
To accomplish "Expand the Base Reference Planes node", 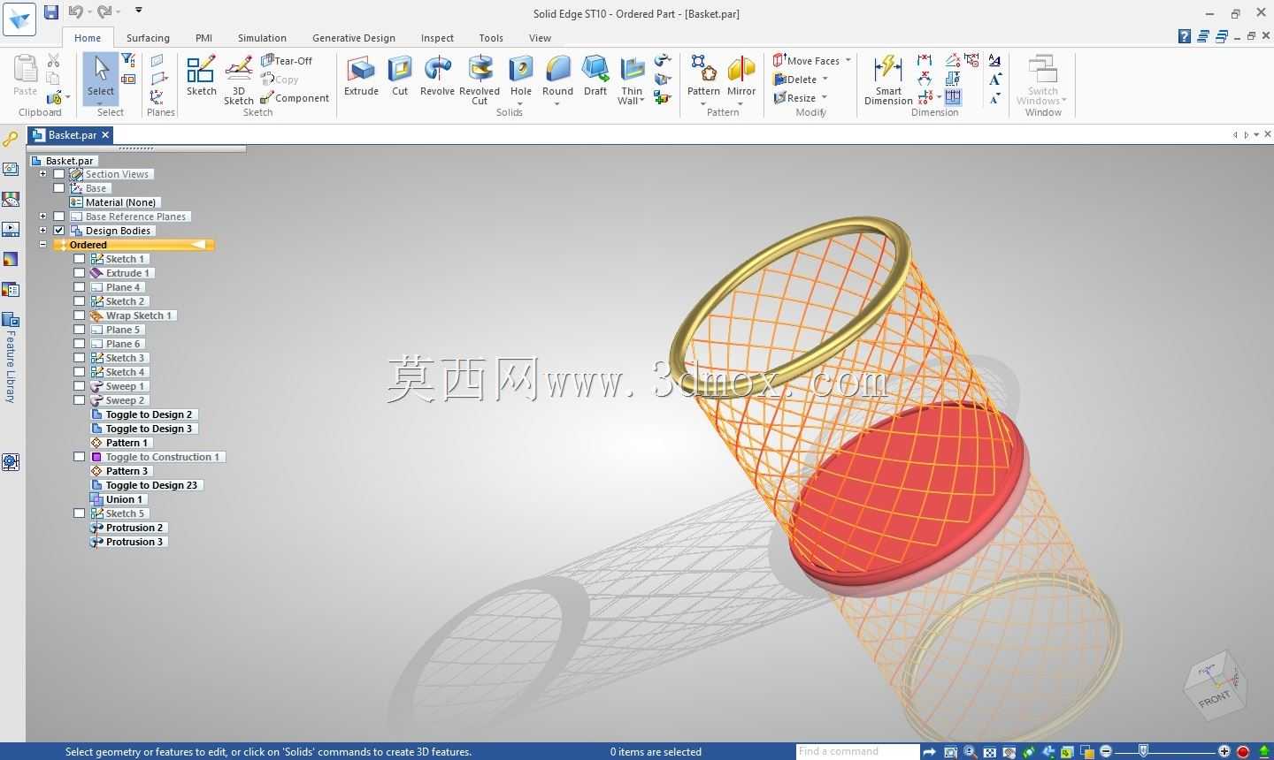I will pyautogui.click(x=42, y=217).
